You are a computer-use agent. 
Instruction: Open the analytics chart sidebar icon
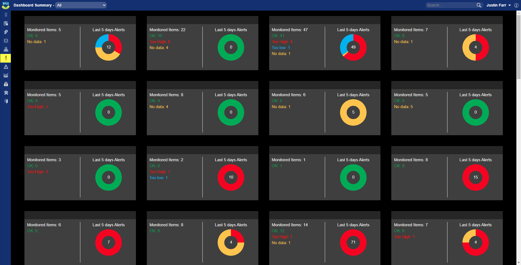point(6,75)
